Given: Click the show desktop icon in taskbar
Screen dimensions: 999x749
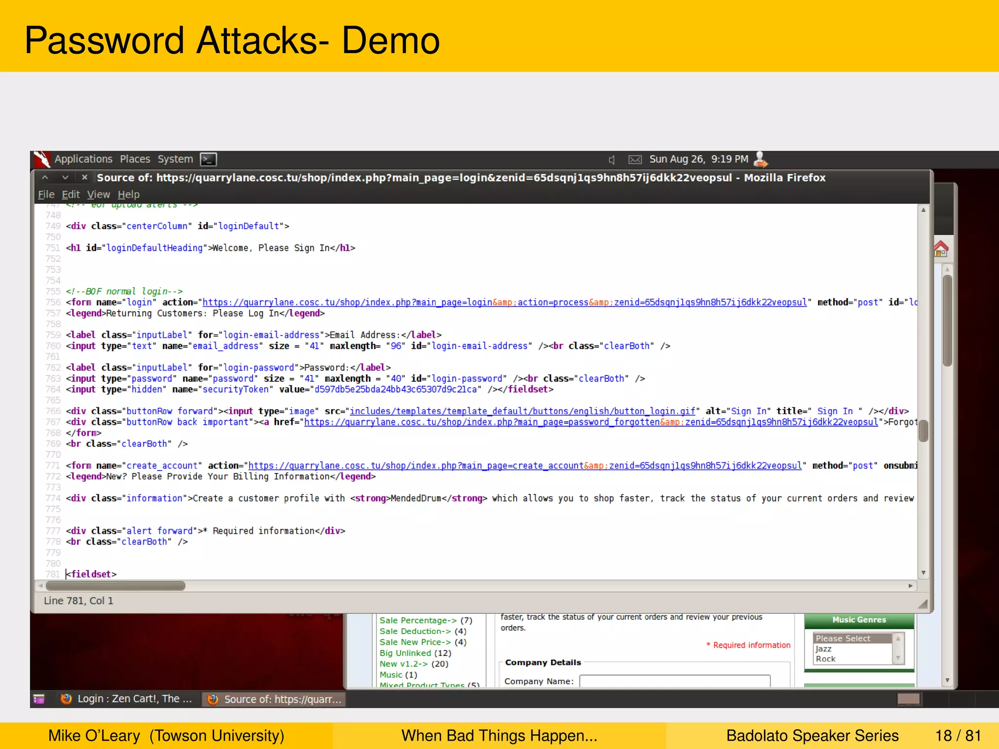Looking at the screenshot, I should [x=39, y=699].
